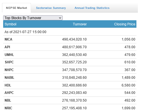Click the dropdown chevron arrow
This screenshot has width=141, height=111.
pyautogui.click(x=60, y=18)
